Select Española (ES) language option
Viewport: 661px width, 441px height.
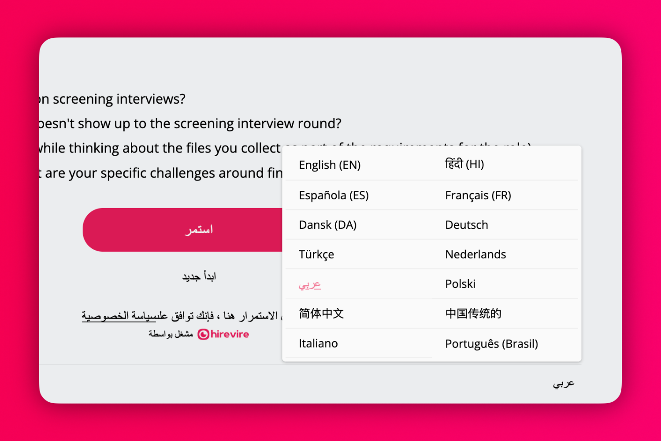coord(334,195)
